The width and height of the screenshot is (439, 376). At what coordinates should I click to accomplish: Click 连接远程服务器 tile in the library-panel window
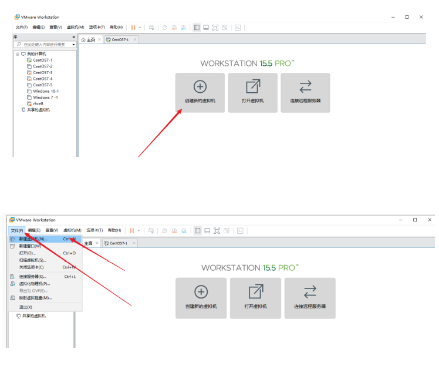tap(305, 93)
